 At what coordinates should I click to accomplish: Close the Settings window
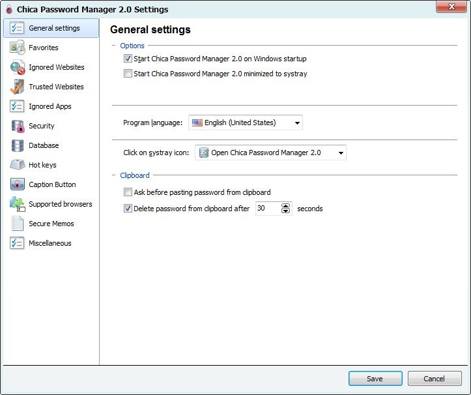tap(451, 7)
